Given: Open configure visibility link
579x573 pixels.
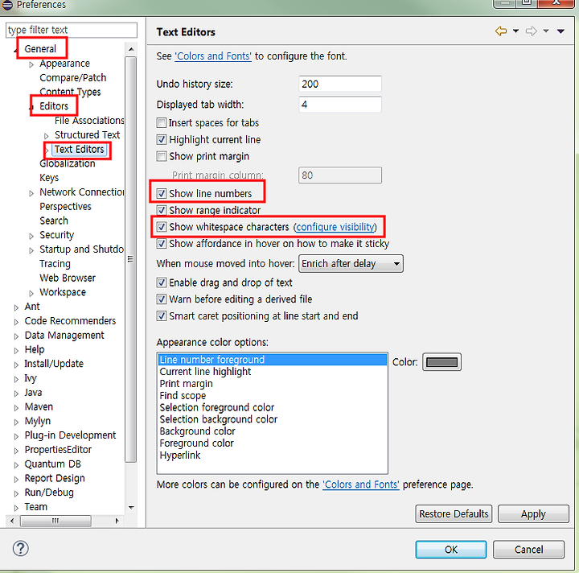Looking at the screenshot, I should (x=335, y=226).
